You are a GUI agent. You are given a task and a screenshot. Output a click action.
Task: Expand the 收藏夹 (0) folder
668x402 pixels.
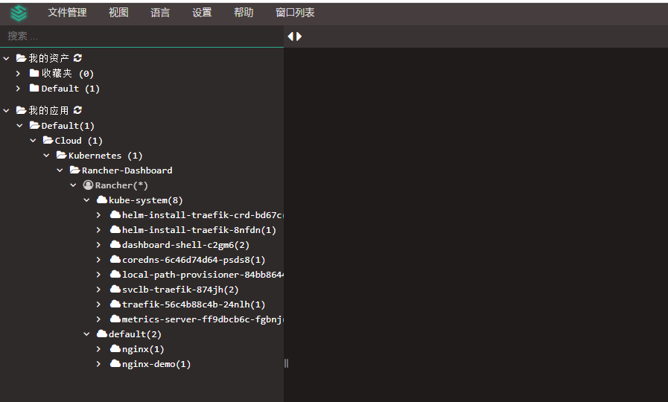click(18, 73)
